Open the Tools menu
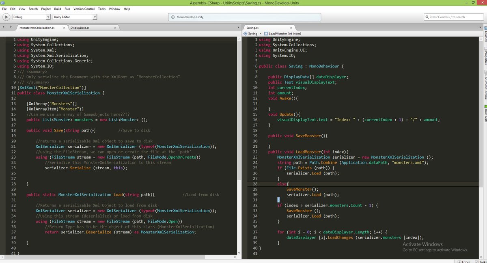The image size is (487, 263). point(102,9)
